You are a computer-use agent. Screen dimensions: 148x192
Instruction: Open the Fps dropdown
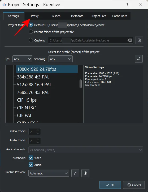tap(22, 59)
